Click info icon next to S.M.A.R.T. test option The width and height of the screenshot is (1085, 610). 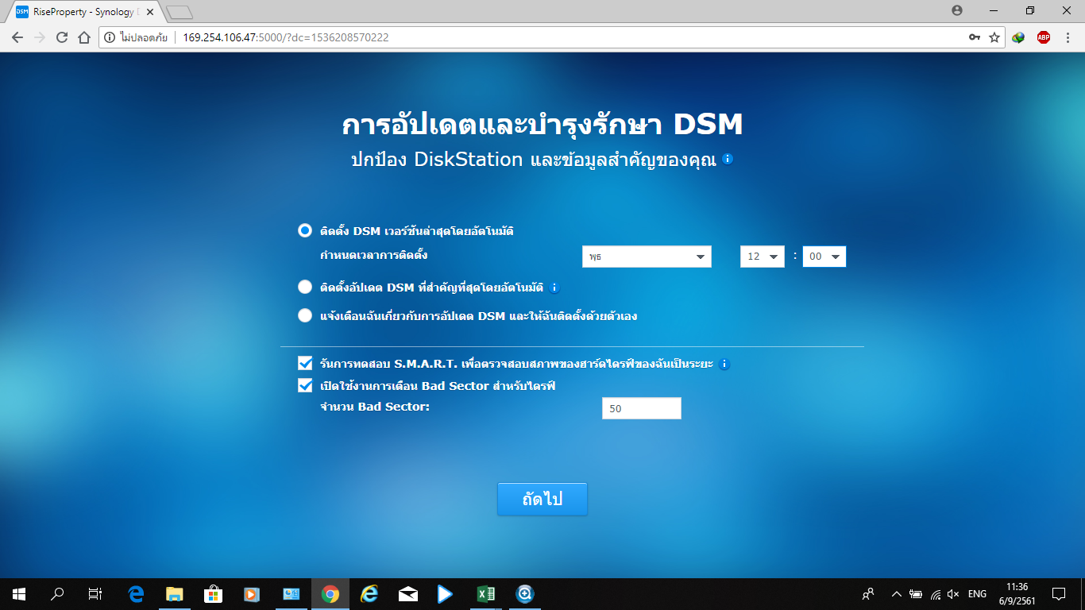pos(724,365)
